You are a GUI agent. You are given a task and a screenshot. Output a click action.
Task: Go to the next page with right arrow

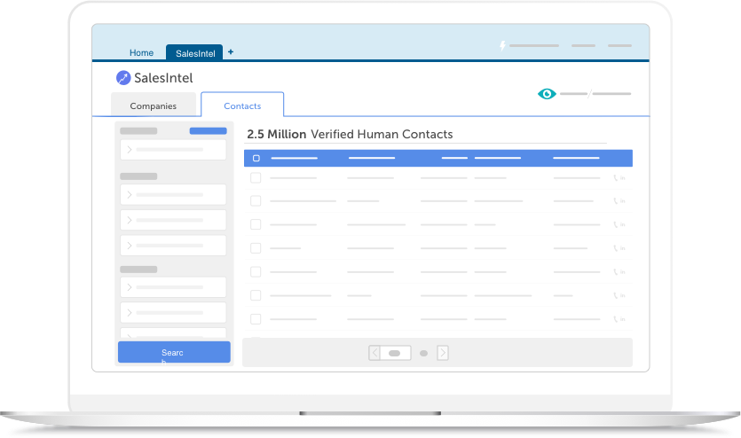click(x=443, y=353)
